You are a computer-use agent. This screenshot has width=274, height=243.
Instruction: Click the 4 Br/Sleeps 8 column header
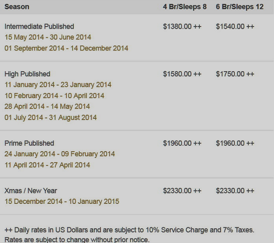185,7
